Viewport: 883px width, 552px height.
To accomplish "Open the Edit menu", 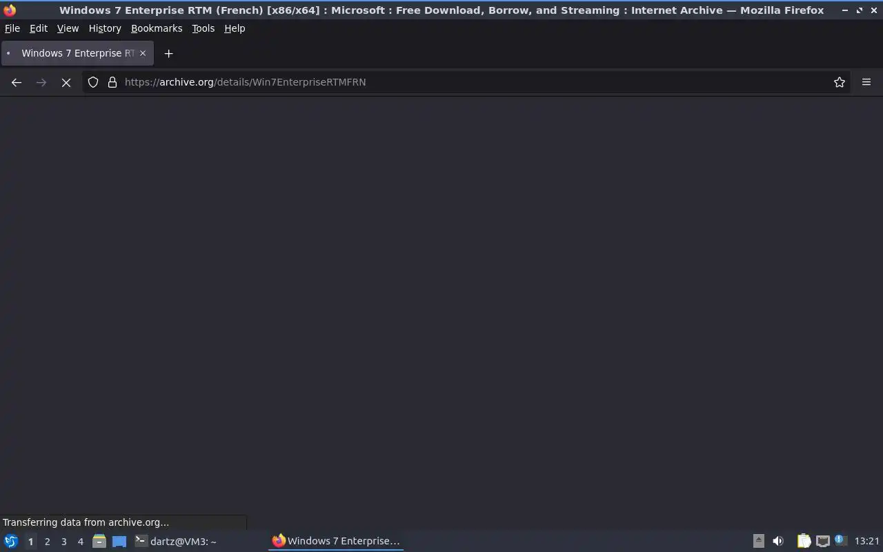I will pyautogui.click(x=39, y=28).
